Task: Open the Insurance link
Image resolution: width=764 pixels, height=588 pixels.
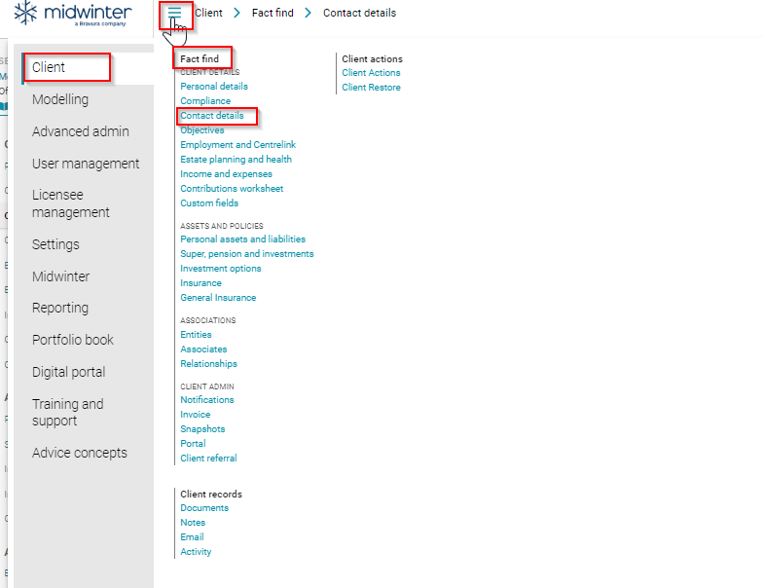Action: pos(200,283)
